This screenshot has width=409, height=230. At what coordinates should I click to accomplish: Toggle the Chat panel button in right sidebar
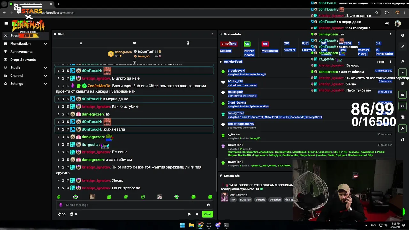pos(403,95)
